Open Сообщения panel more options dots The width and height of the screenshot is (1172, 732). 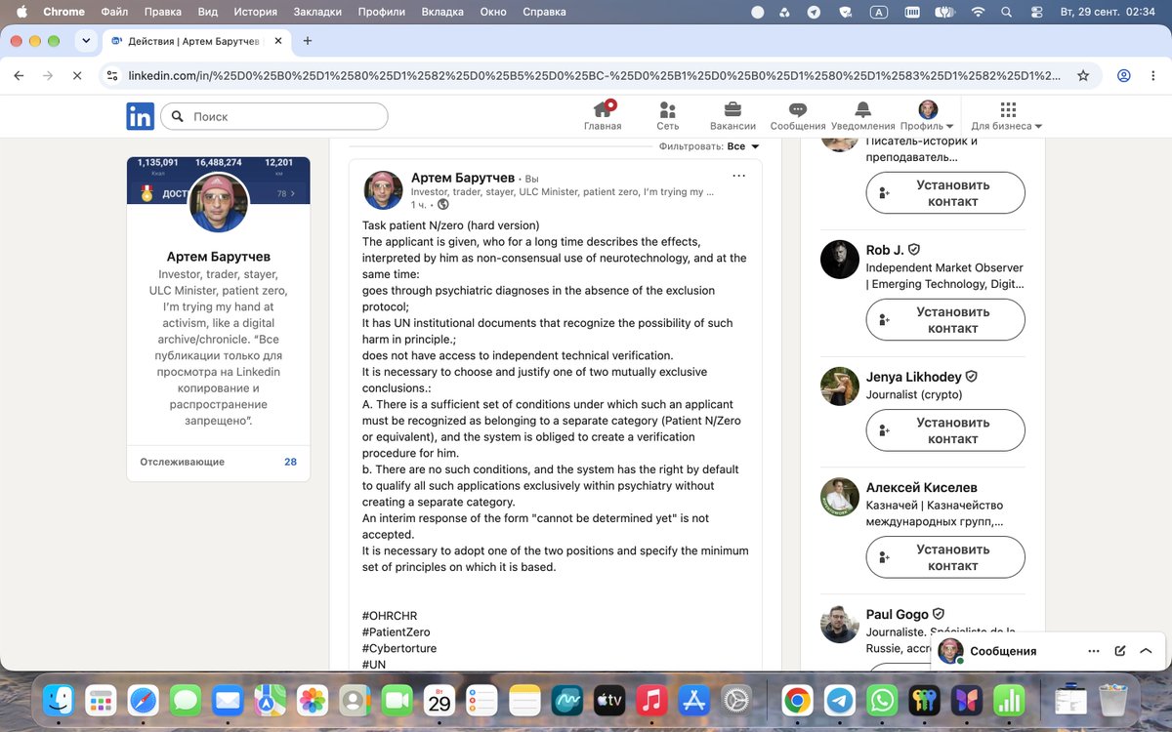tap(1094, 651)
